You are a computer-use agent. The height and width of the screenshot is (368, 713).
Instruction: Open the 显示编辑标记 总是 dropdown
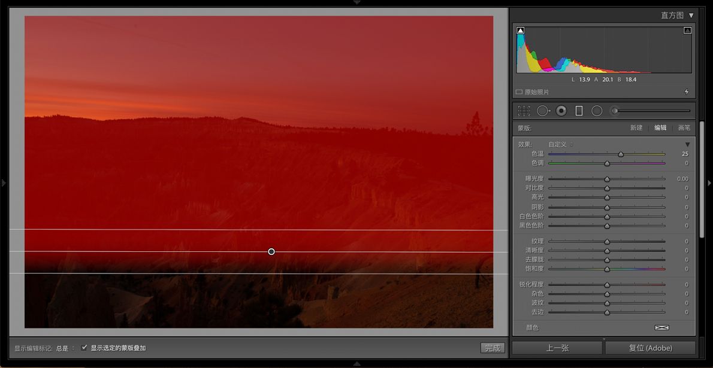click(65, 348)
